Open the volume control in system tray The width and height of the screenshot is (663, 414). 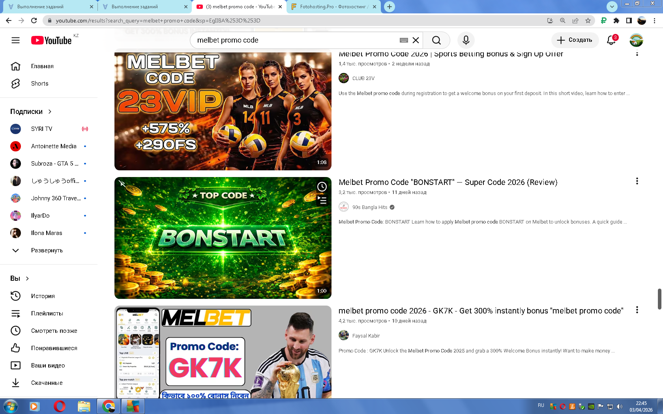[619, 407]
